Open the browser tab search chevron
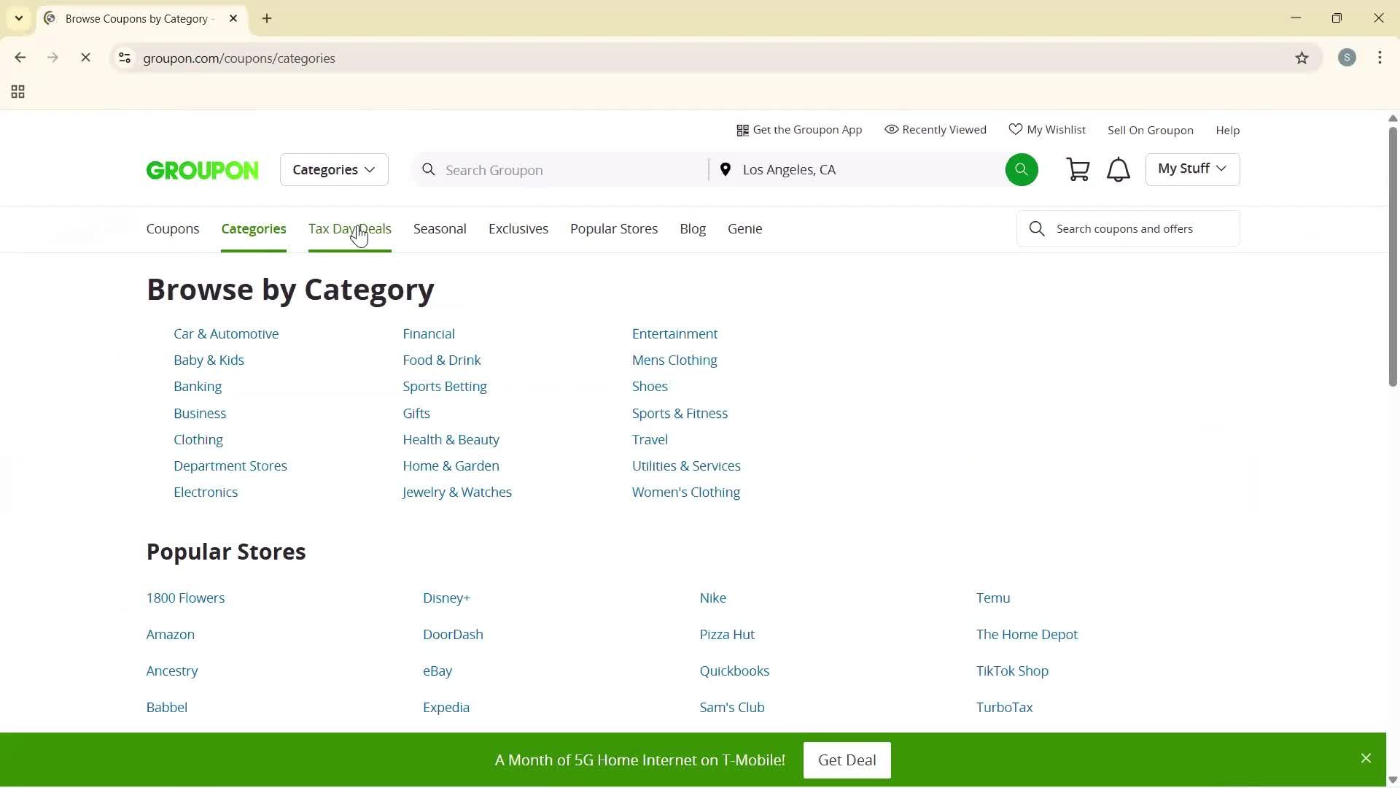 [x=18, y=18]
